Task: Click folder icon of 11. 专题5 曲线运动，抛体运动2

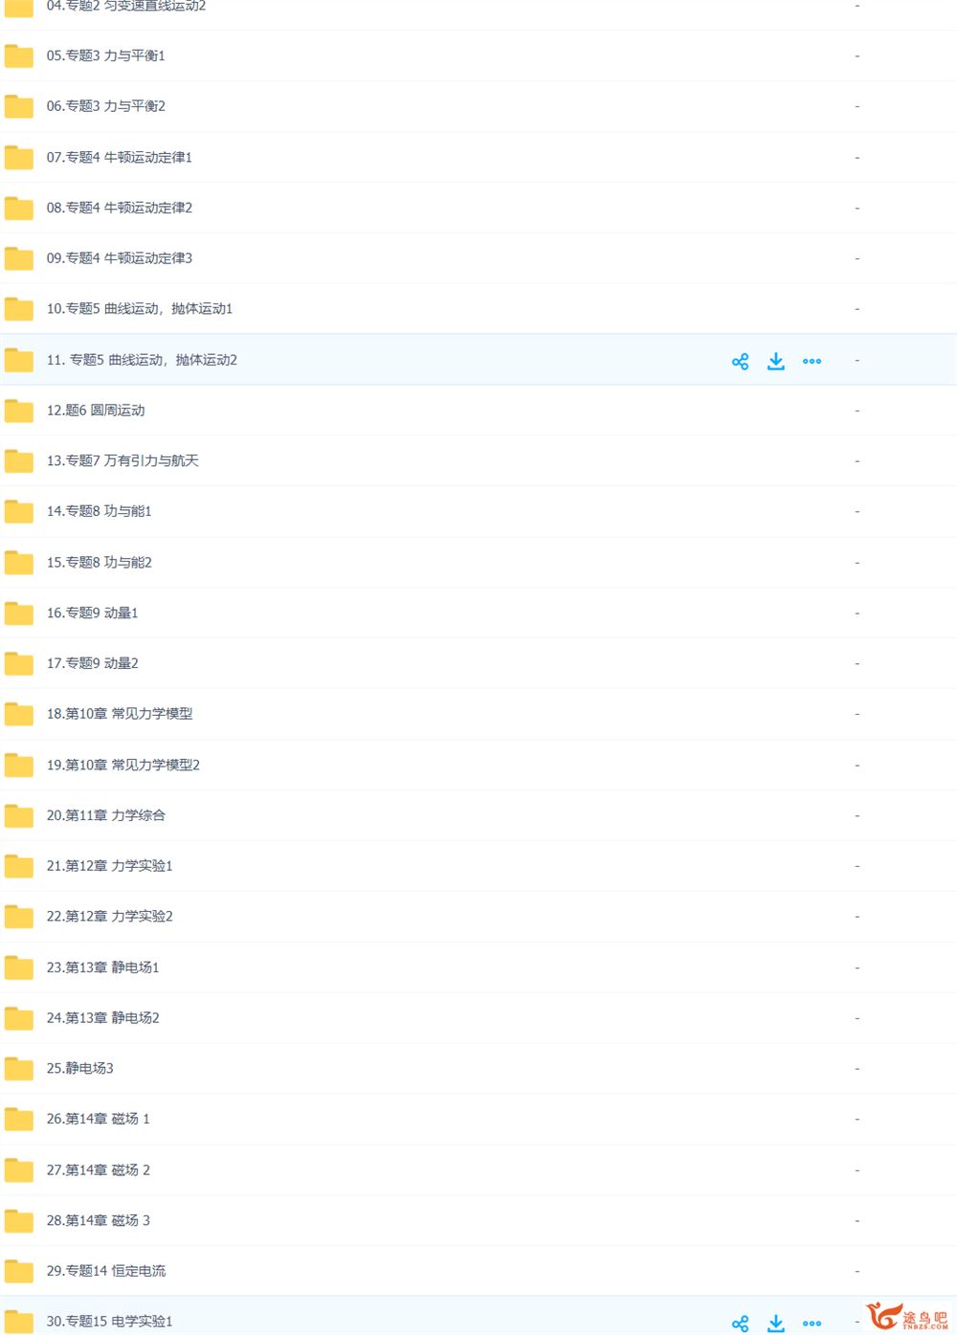Action: pos(19,360)
